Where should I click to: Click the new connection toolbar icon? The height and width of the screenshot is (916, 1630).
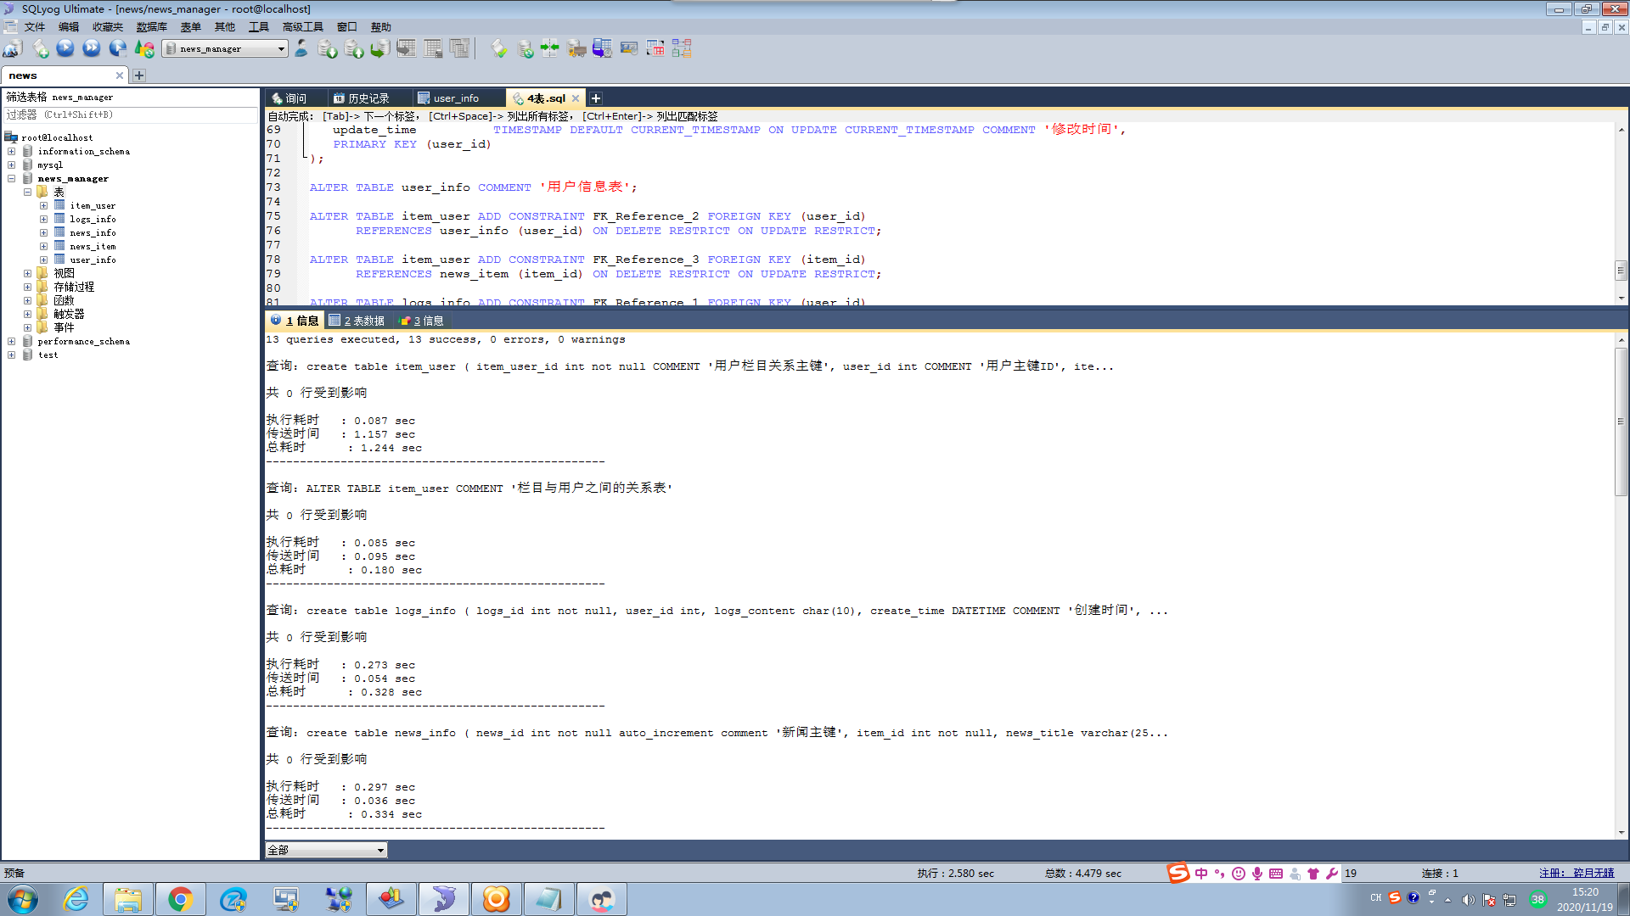[13, 48]
